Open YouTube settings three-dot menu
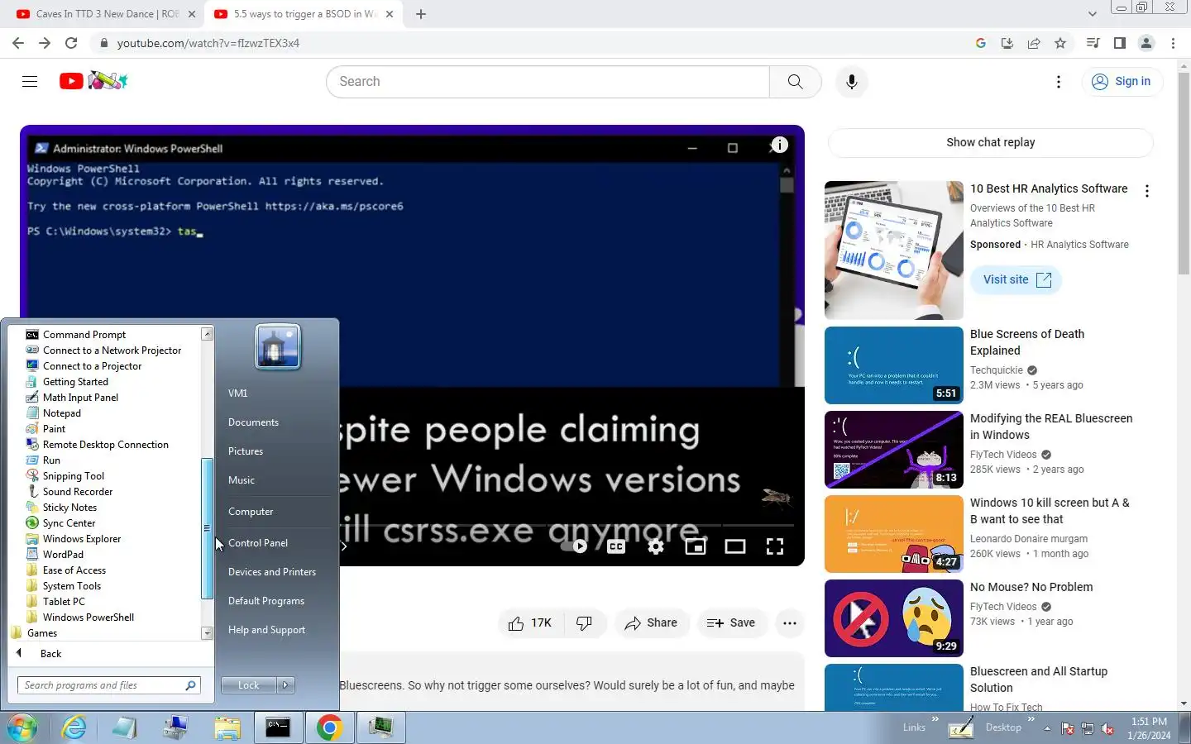This screenshot has width=1191, height=744. (x=1059, y=81)
